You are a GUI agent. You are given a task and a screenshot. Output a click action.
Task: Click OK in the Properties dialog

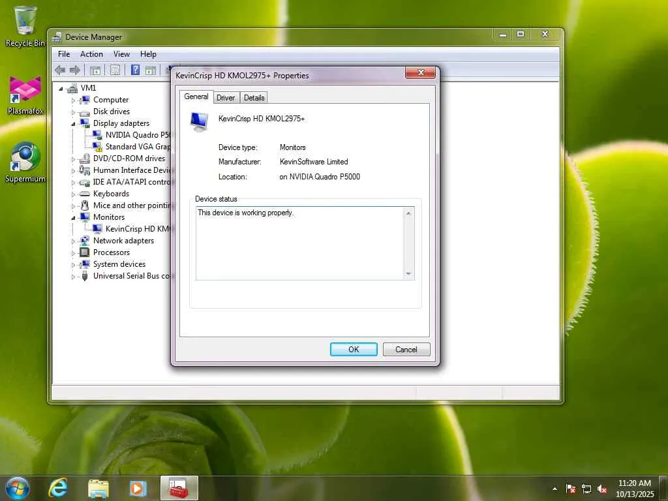click(x=354, y=350)
